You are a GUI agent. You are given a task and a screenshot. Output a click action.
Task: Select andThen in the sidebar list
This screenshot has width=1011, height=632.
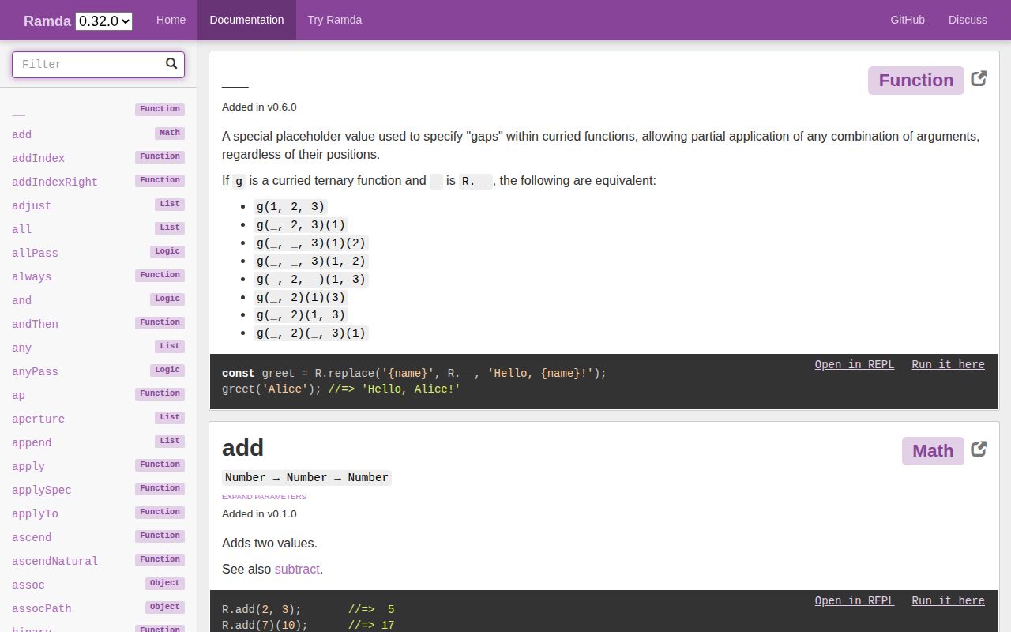click(x=98, y=324)
